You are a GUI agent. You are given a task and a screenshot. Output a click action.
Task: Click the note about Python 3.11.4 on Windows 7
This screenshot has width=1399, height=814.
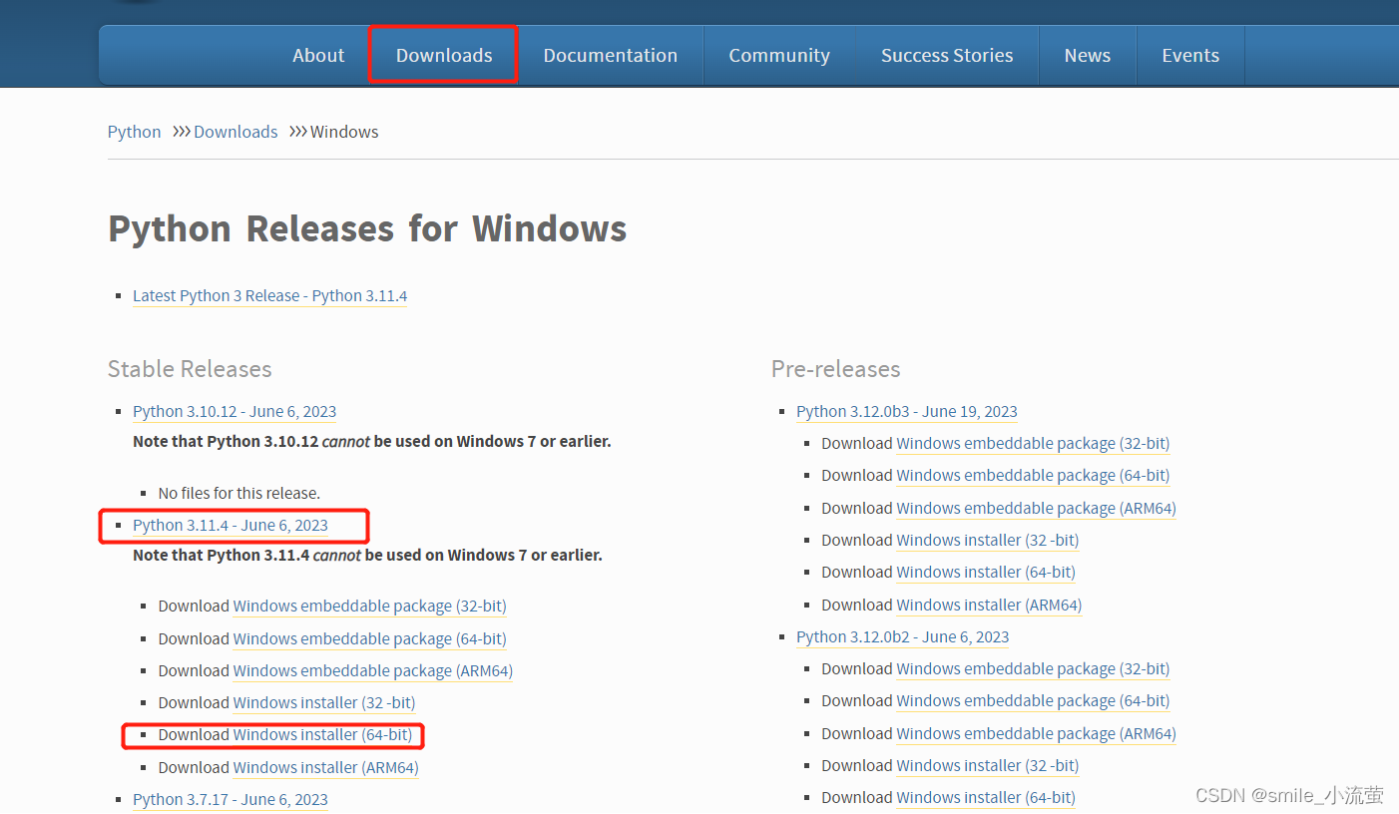tap(367, 556)
